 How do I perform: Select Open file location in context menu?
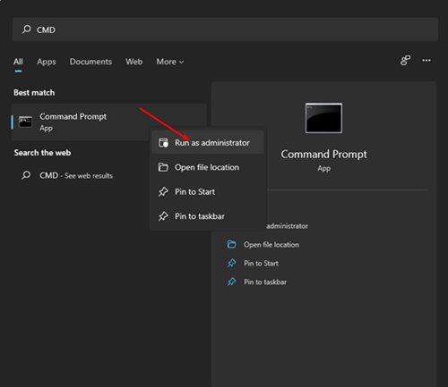click(x=208, y=167)
